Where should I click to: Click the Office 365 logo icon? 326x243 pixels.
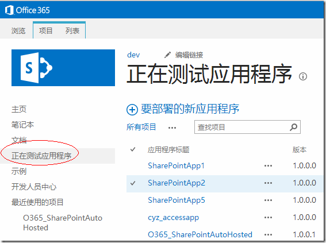click(x=9, y=10)
